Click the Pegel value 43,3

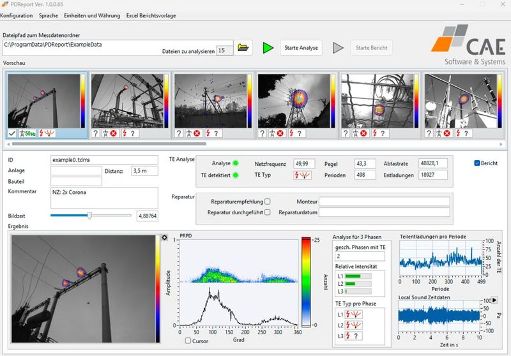[365, 164]
